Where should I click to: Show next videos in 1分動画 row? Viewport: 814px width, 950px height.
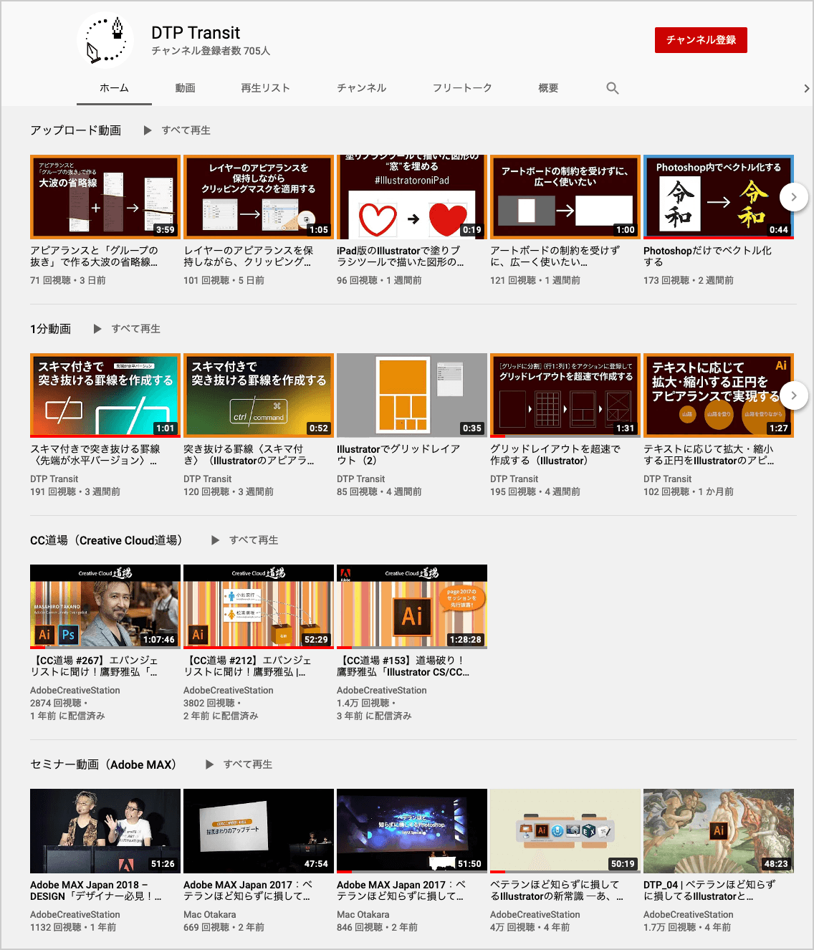[793, 395]
